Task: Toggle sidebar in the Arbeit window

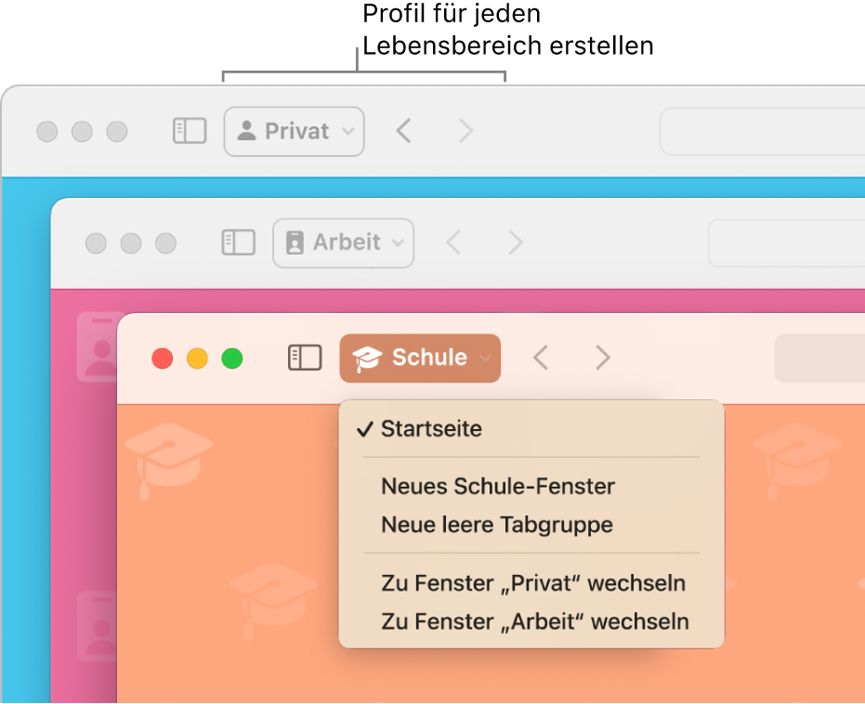Action: tap(238, 242)
